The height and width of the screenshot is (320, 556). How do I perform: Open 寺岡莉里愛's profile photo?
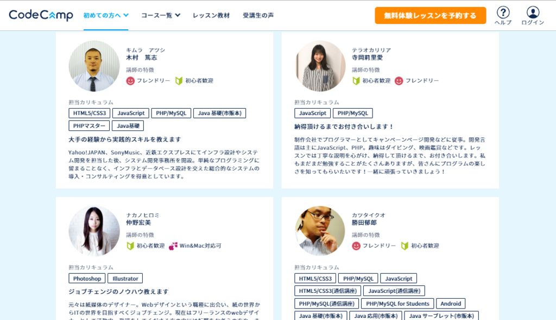320,66
